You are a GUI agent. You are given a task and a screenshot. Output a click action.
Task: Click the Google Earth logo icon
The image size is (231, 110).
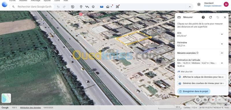(x=4, y=4)
